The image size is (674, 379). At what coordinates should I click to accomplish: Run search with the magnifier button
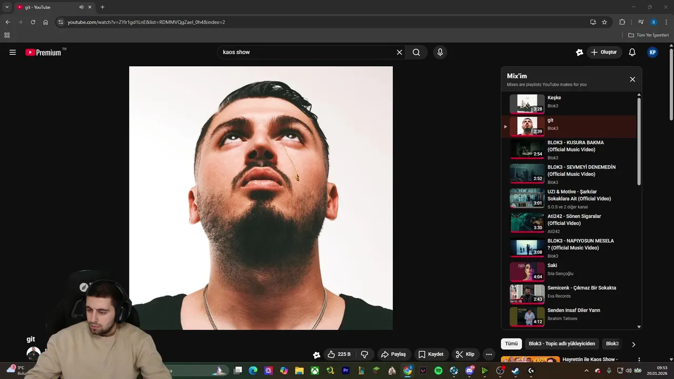click(417, 52)
